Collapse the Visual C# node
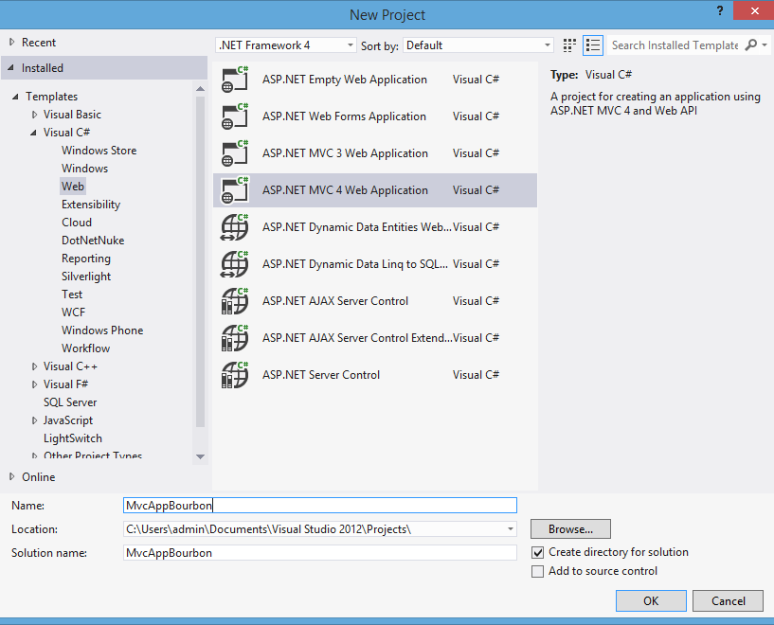This screenshot has height=625, width=774. pyautogui.click(x=33, y=133)
